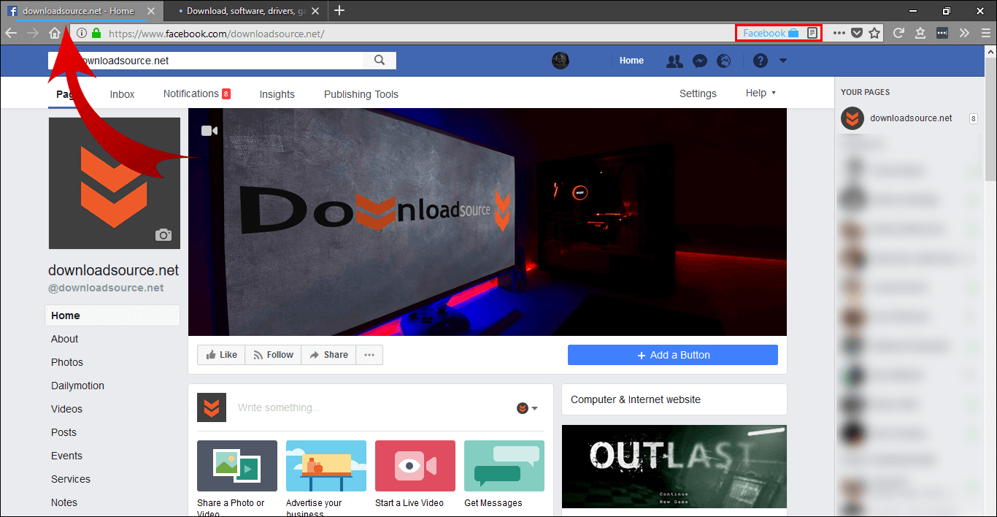Click the camera icon on profile picture

163,234
